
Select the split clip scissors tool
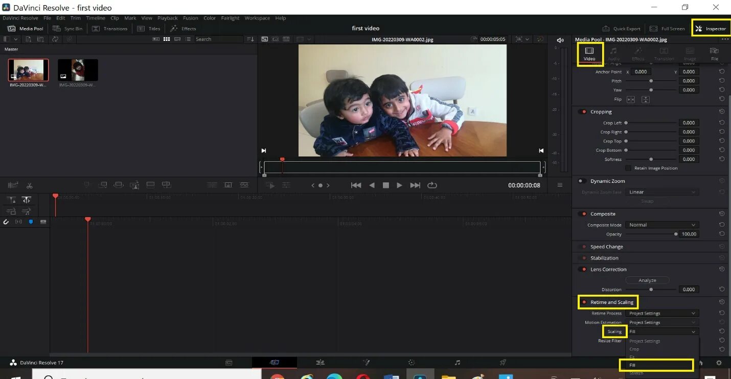click(x=30, y=185)
